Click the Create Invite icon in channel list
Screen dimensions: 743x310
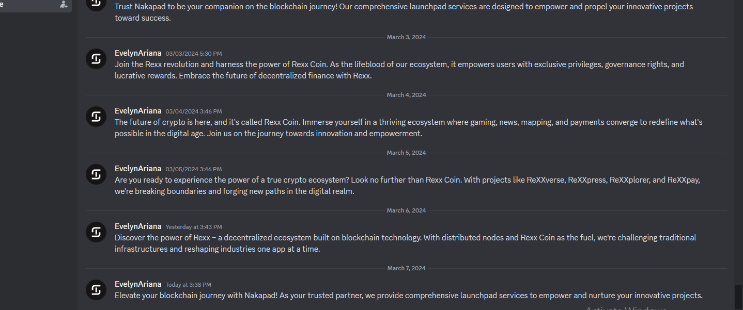click(64, 4)
